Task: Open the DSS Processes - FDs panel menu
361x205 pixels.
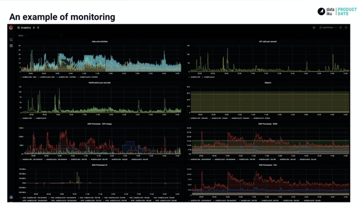Action: coord(268,165)
